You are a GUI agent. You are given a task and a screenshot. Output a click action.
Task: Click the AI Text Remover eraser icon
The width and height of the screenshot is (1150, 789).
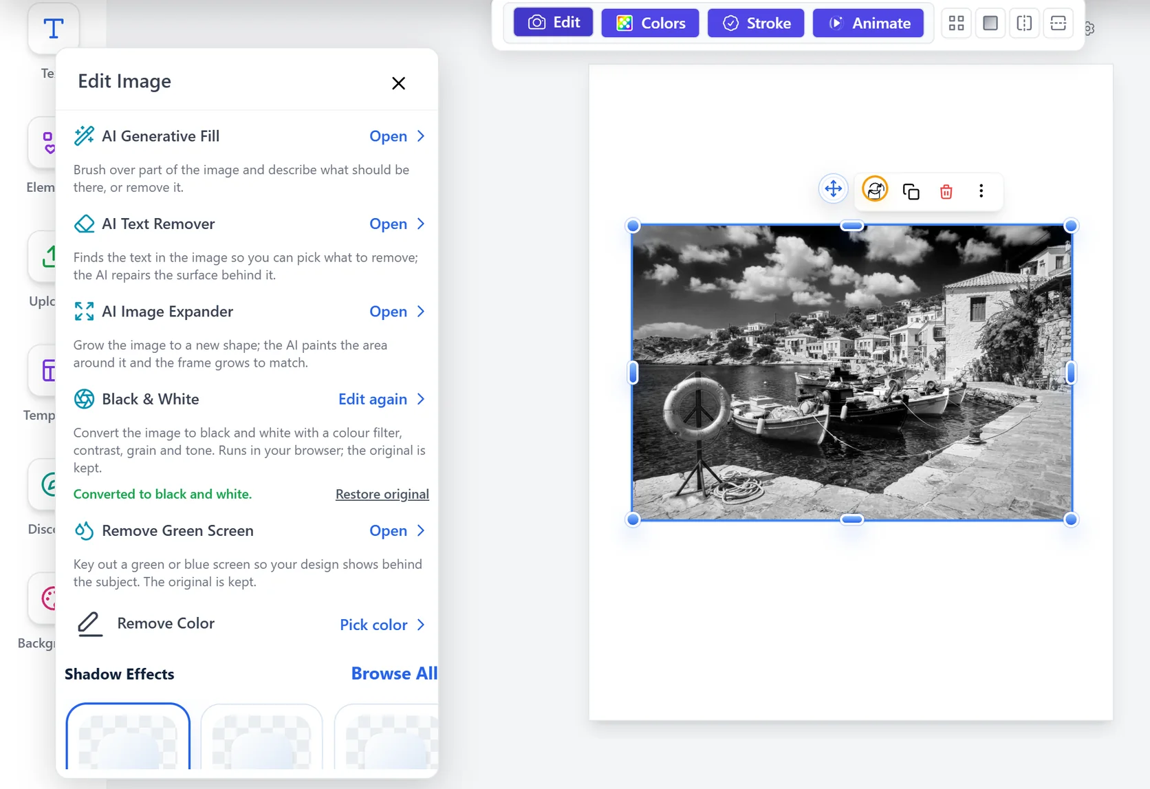[x=84, y=224]
